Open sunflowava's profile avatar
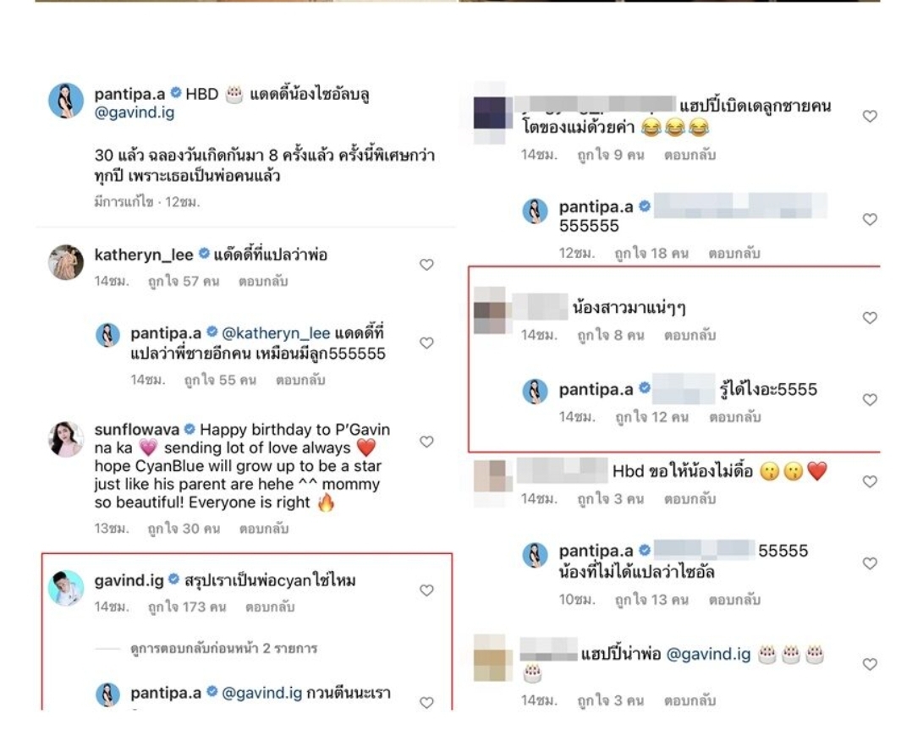This screenshot has height=741, width=912. click(66, 439)
